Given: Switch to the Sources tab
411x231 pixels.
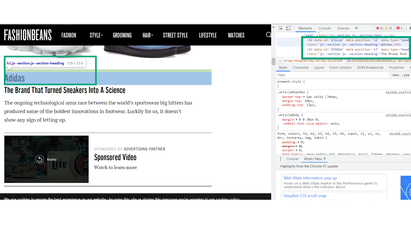Looking at the screenshot, I should 343,28.
